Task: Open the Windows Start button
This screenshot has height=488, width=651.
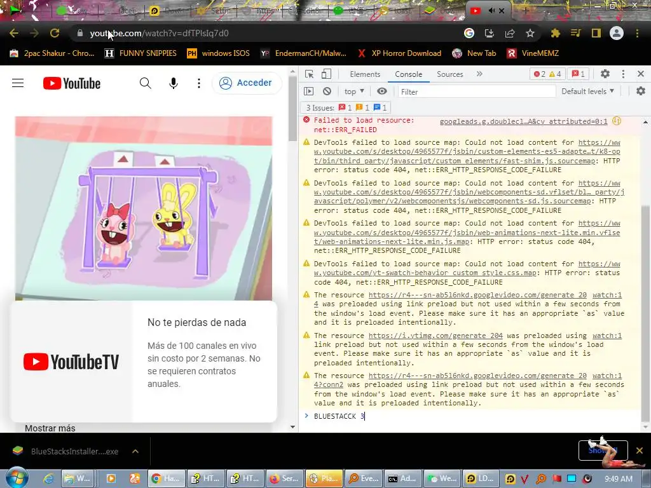Action: pyautogui.click(x=16, y=478)
